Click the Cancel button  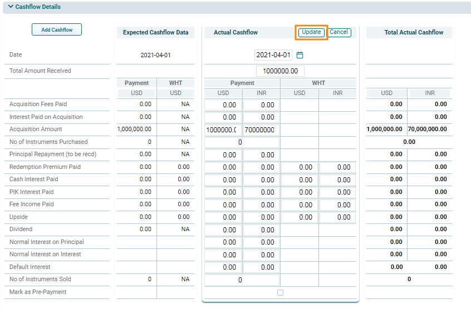coord(338,32)
